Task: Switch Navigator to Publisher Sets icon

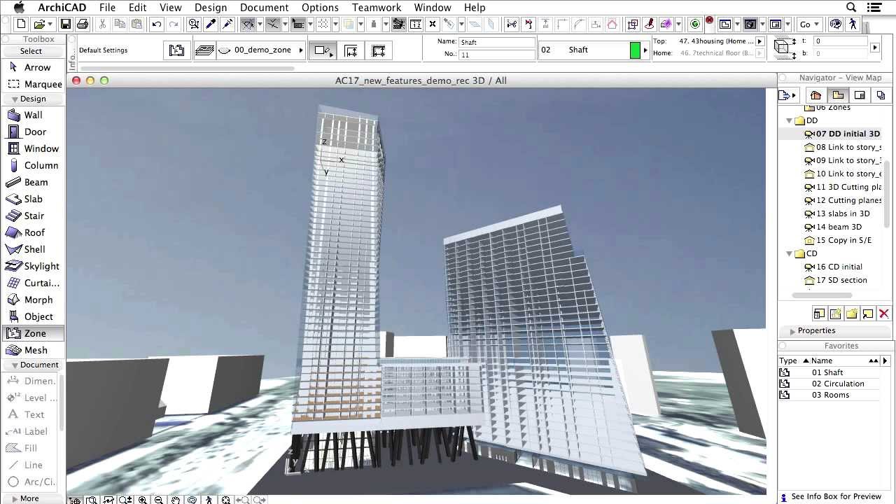Action: point(881,95)
